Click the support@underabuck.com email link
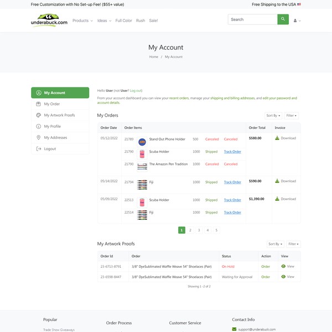This screenshot has width=332, height=332. point(257,329)
